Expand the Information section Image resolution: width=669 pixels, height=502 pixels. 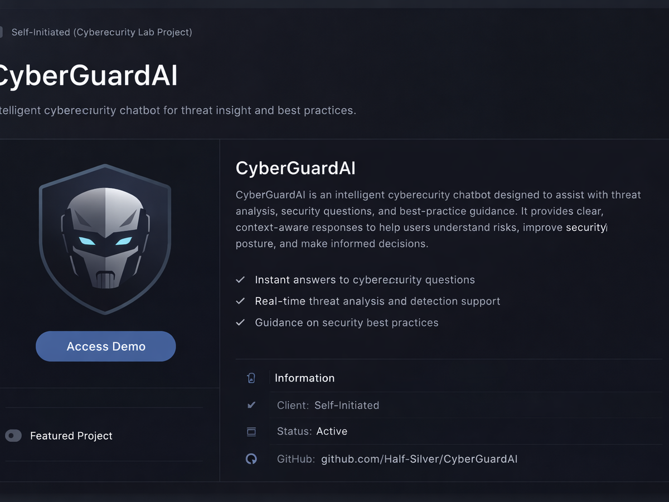pyautogui.click(x=304, y=378)
